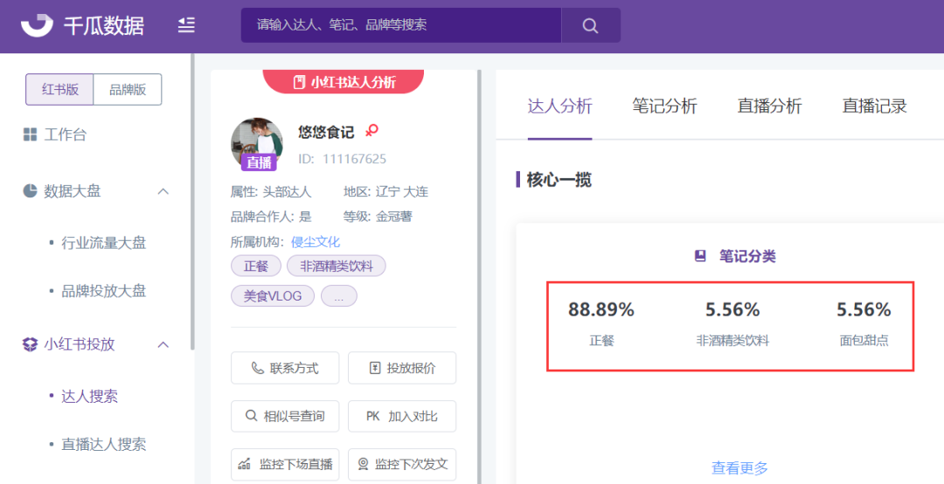The width and height of the screenshot is (944, 484).
Task: Switch to 品牌版 mode
Action: (128, 90)
